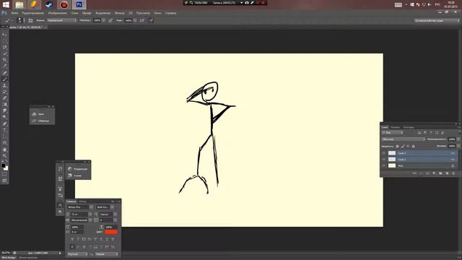Click the white background color swatch in the toolbox
This screenshot has height=260, width=462.
[6, 168]
